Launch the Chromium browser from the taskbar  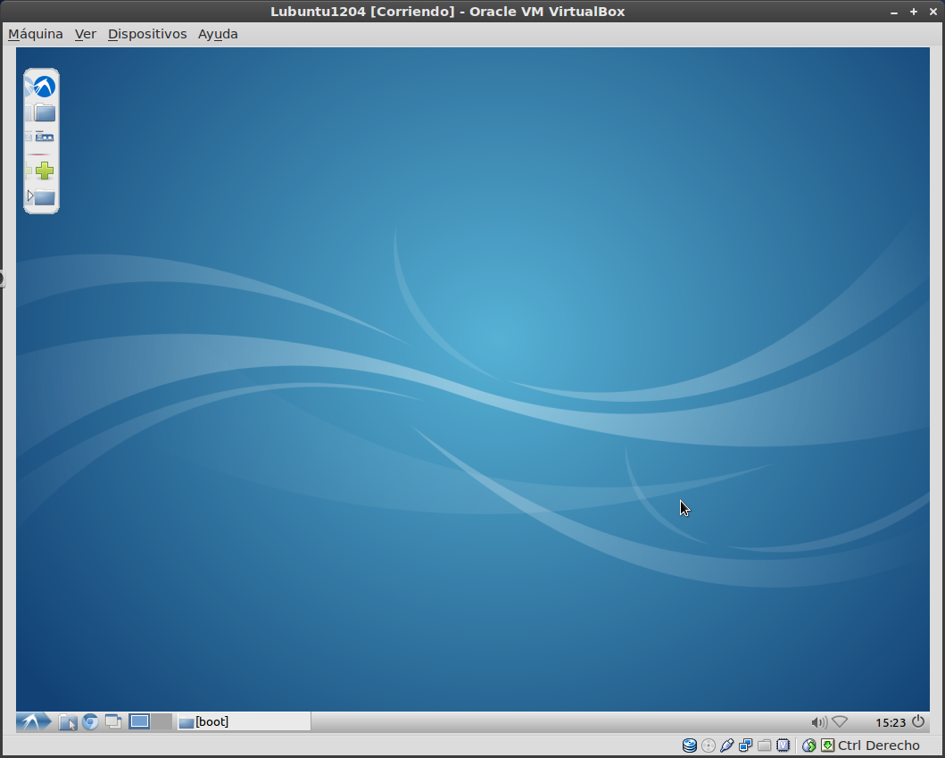pos(90,722)
